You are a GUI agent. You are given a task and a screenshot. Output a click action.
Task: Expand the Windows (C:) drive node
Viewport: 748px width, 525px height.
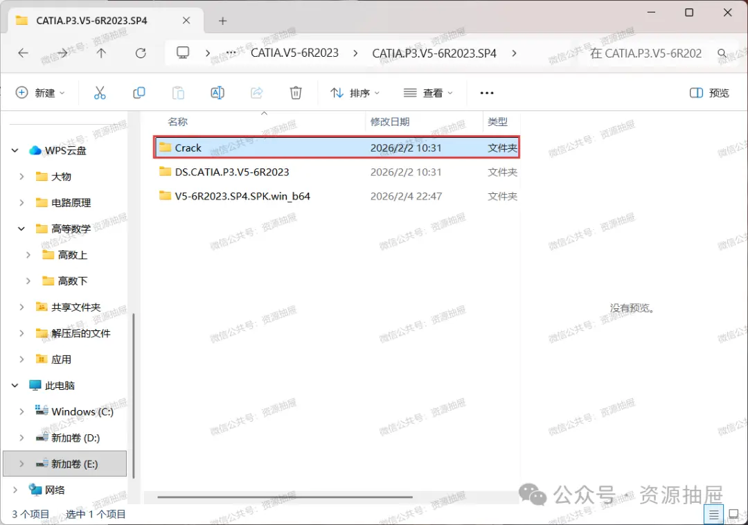[x=21, y=411]
